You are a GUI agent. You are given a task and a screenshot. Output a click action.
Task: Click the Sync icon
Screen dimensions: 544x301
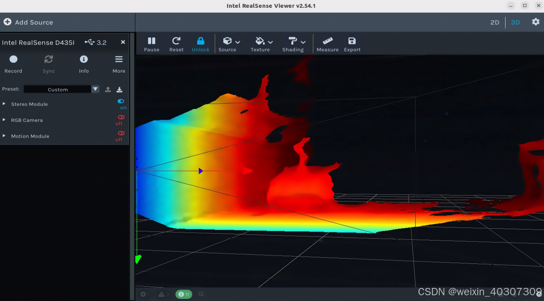click(49, 59)
